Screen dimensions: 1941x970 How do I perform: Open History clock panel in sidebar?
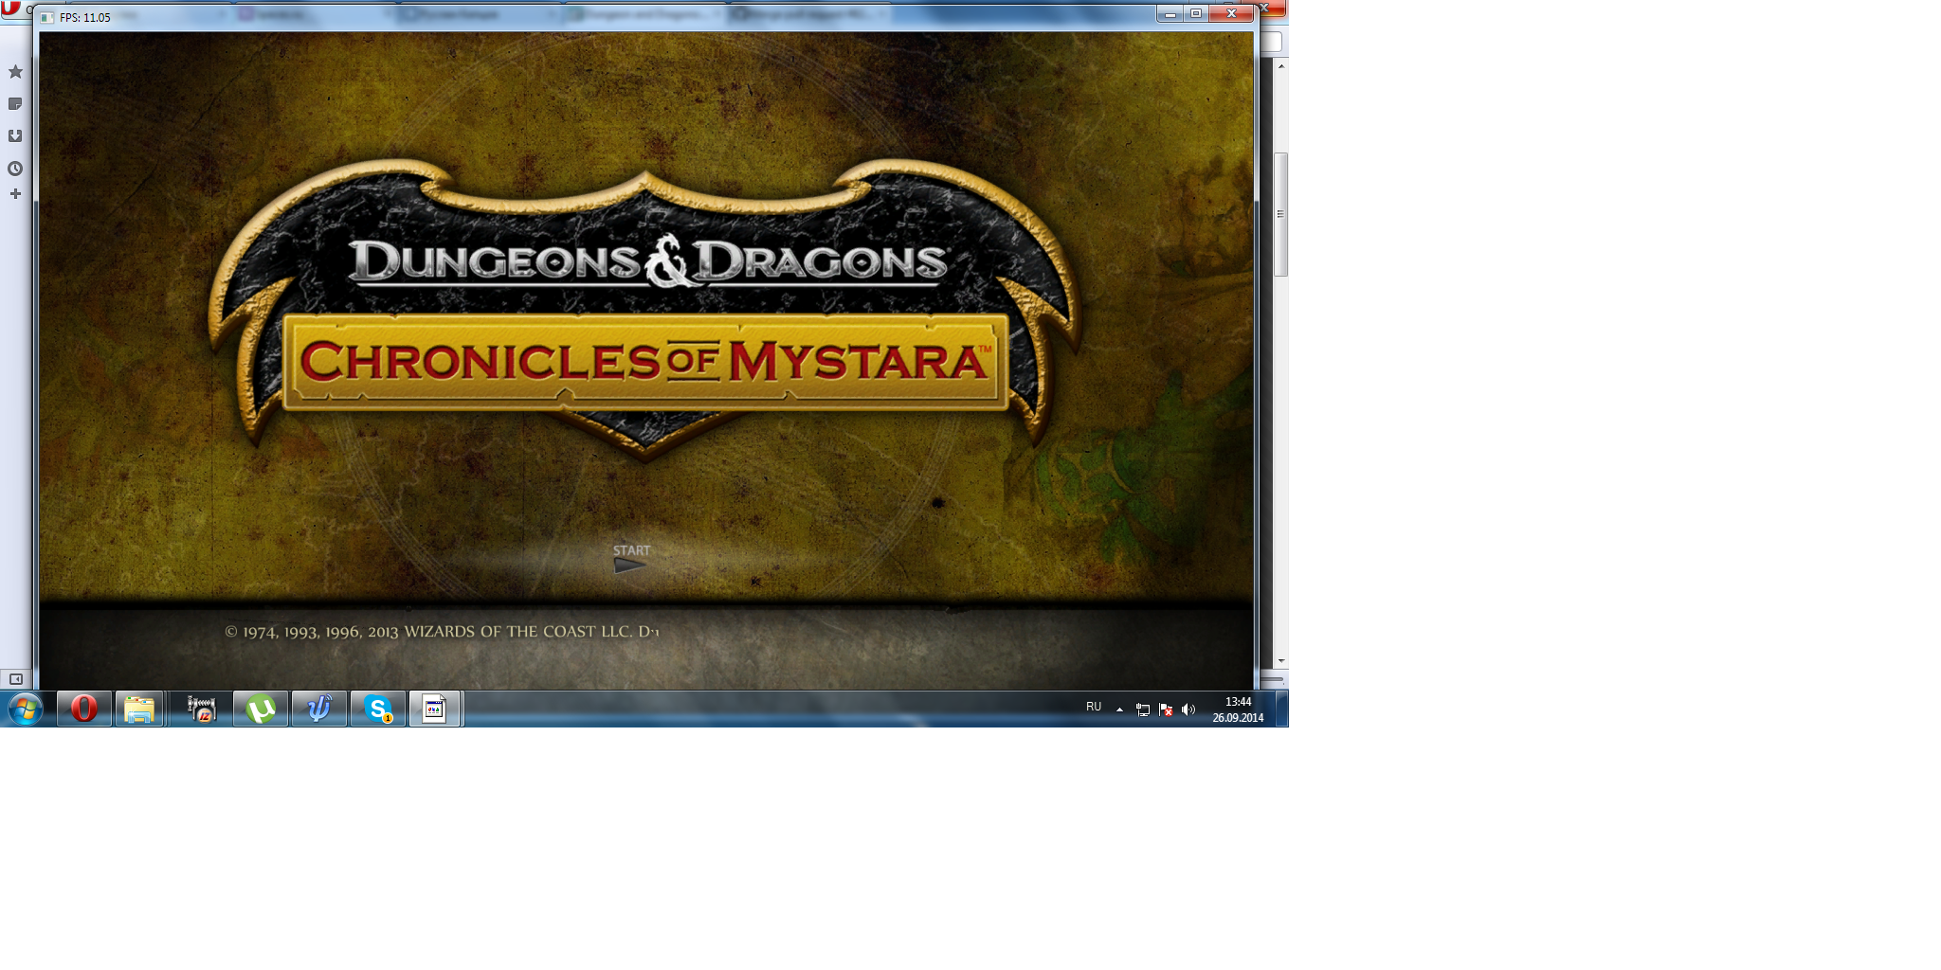click(x=15, y=169)
